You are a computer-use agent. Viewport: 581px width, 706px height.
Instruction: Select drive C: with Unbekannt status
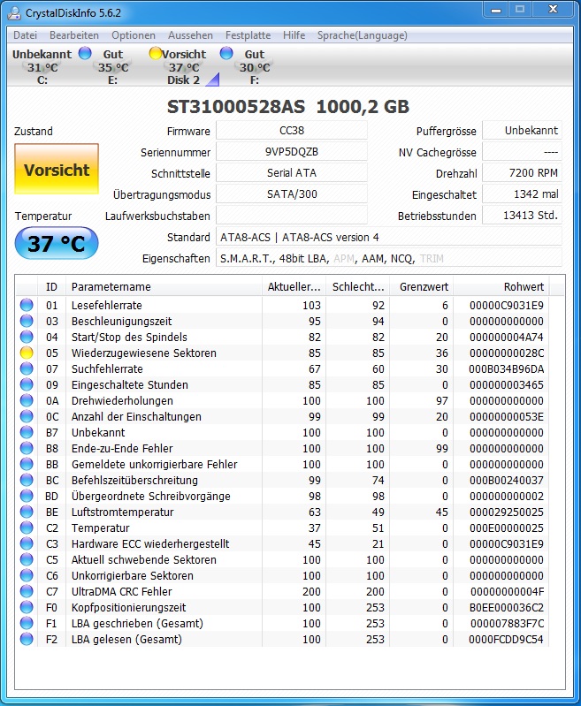pos(42,66)
